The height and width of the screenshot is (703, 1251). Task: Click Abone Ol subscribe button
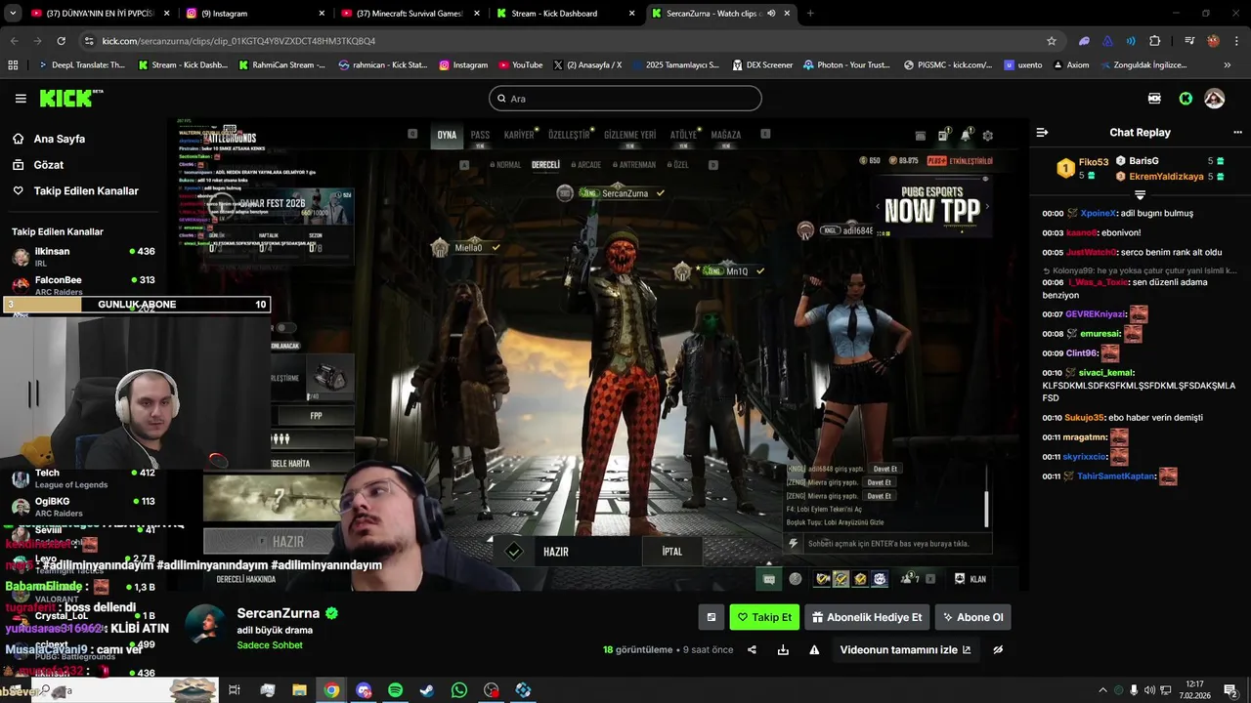click(972, 617)
